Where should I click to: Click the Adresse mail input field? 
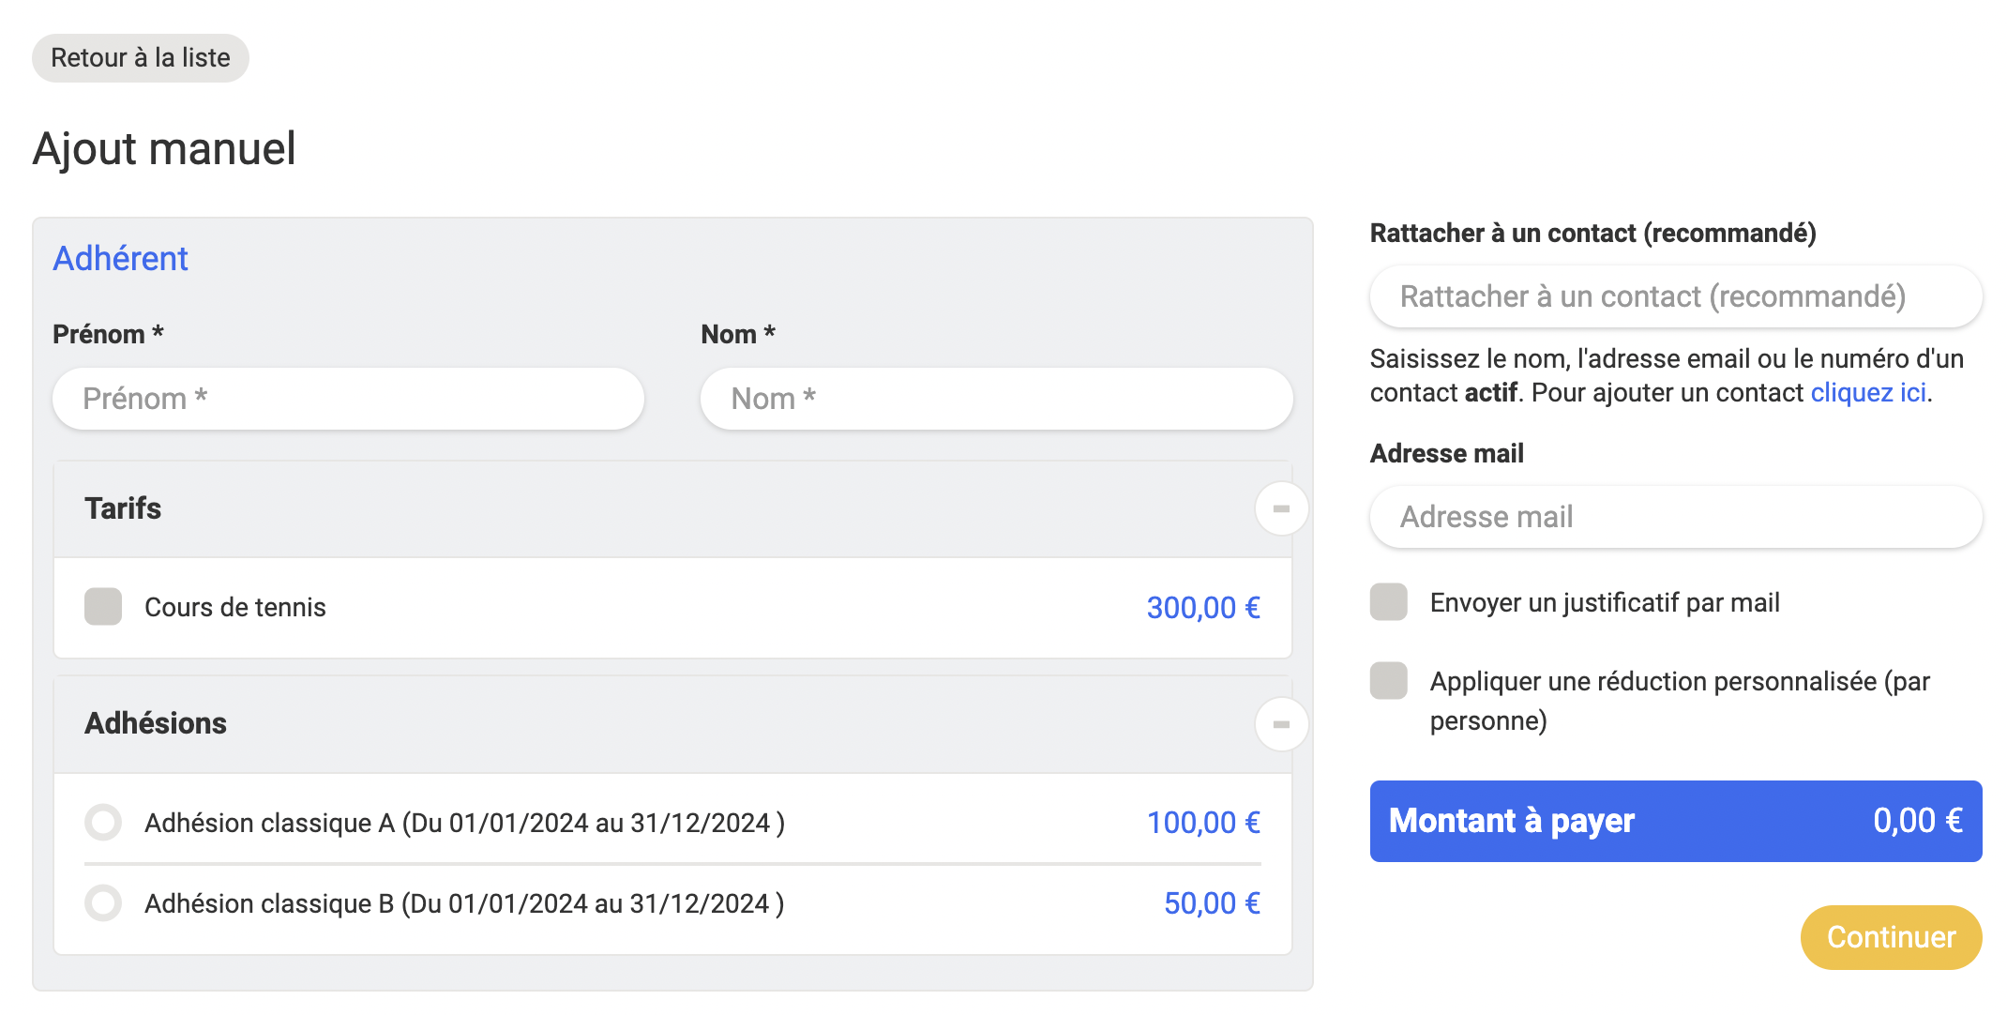(x=1676, y=517)
